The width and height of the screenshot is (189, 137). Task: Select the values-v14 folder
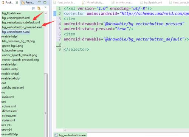[x=6, y=130]
